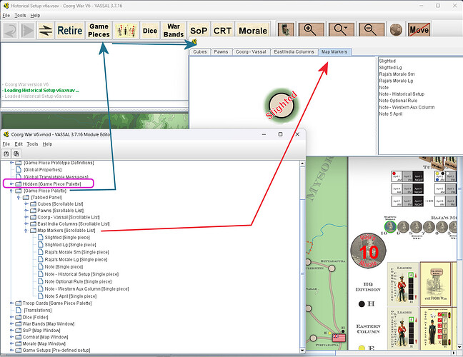The height and width of the screenshot is (357, 463).
Task: Click the map toolbar soldier image icon
Action: click(286, 29)
